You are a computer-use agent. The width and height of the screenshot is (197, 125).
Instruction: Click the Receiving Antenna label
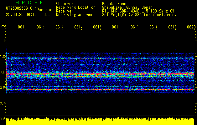75,15
